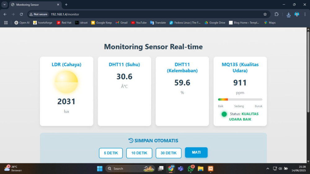The height and width of the screenshot is (174, 310).
Task: Set auto-save to 30 DETIK
Action: click(168, 153)
